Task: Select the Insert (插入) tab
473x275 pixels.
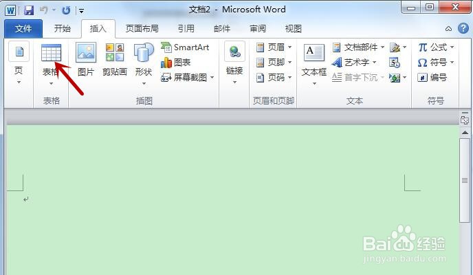Action: click(x=98, y=29)
